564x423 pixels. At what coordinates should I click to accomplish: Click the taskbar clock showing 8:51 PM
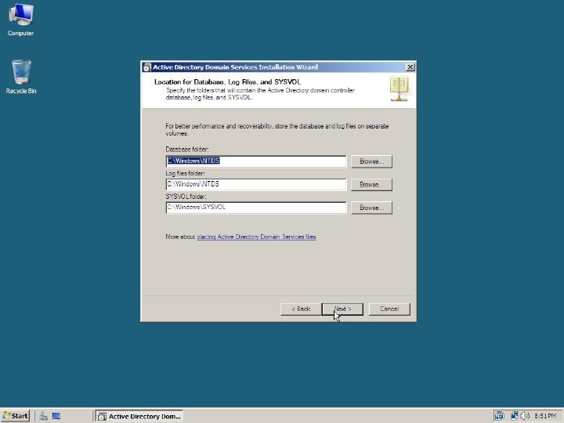[x=545, y=416]
